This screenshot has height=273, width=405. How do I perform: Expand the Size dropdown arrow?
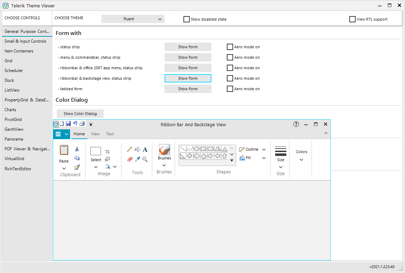pyautogui.click(x=281, y=167)
